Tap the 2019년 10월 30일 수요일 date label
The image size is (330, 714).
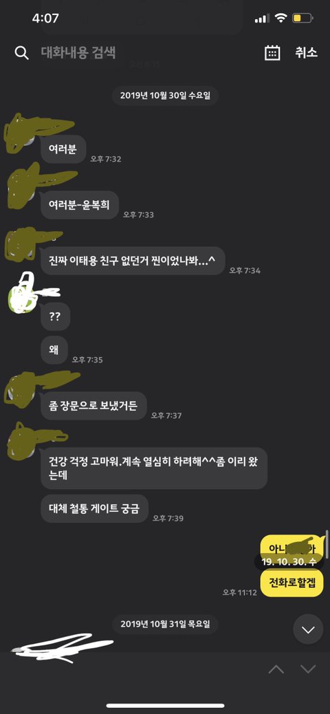pyautogui.click(x=165, y=96)
